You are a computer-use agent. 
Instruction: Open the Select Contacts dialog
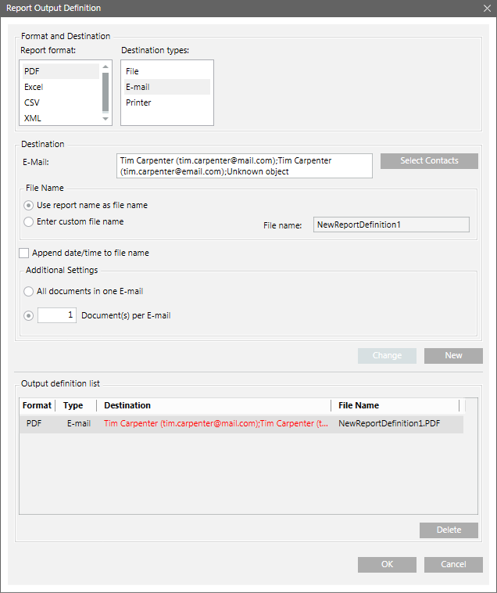tap(429, 160)
